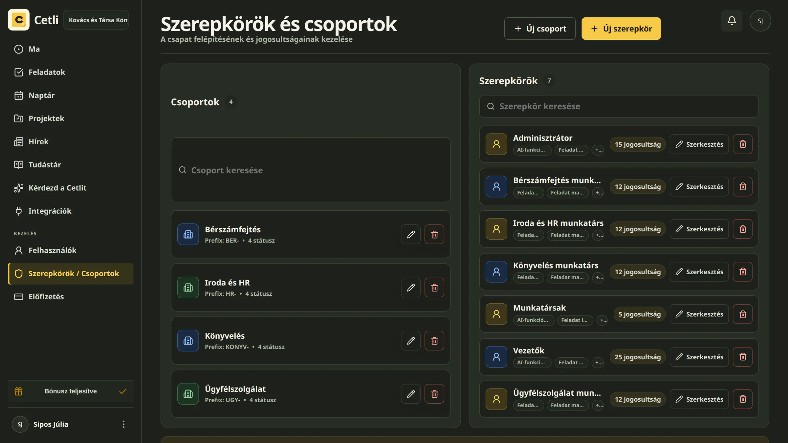Viewport: 788px width, 443px height.
Task: Go to Ma in the sidebar
Action: pos(71,49)
